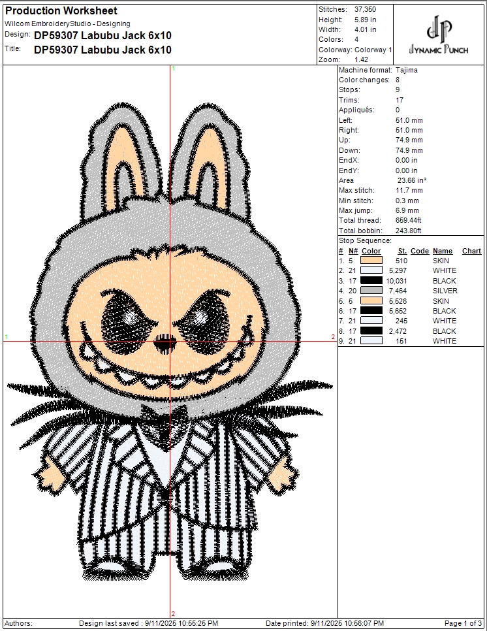The height and width of the screenshot is (631, 487).
Task: Click the Chart column header
Action: (471, 251)
